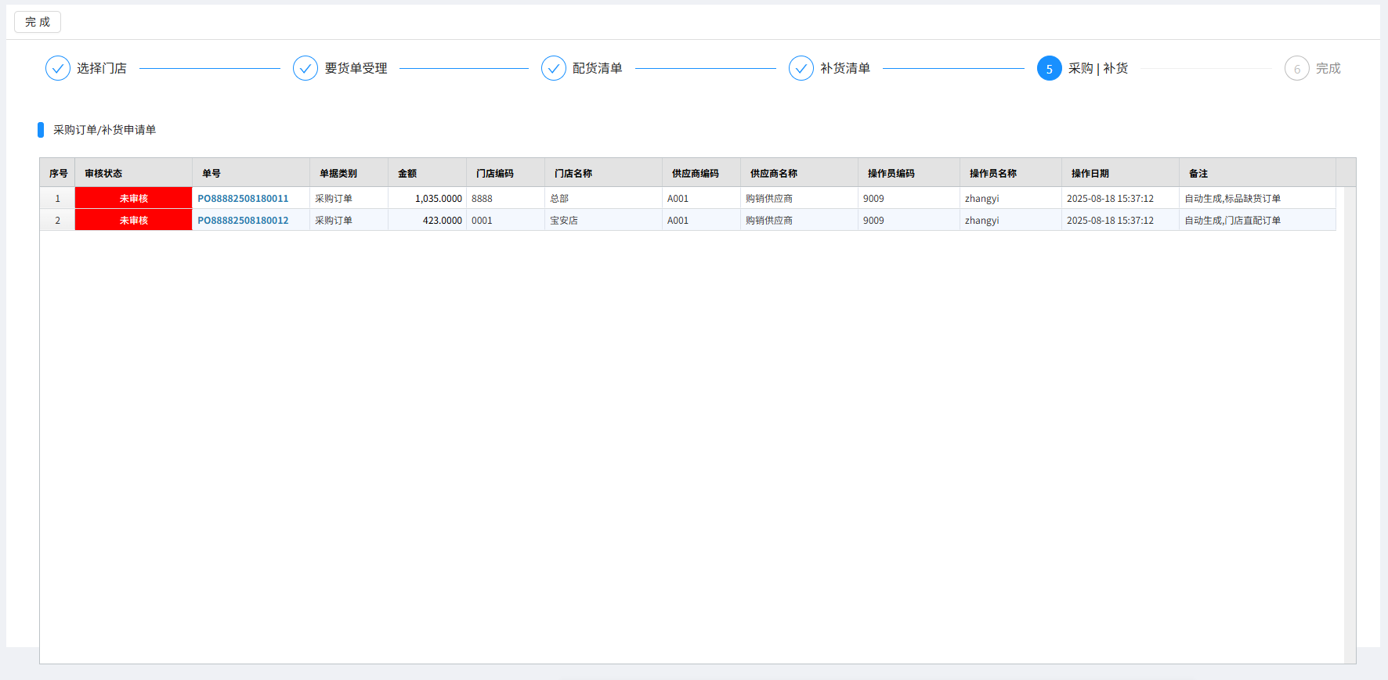The image size is (1388, 680).
Task: Sort by the 序号 column header
Action: point(58,173)
